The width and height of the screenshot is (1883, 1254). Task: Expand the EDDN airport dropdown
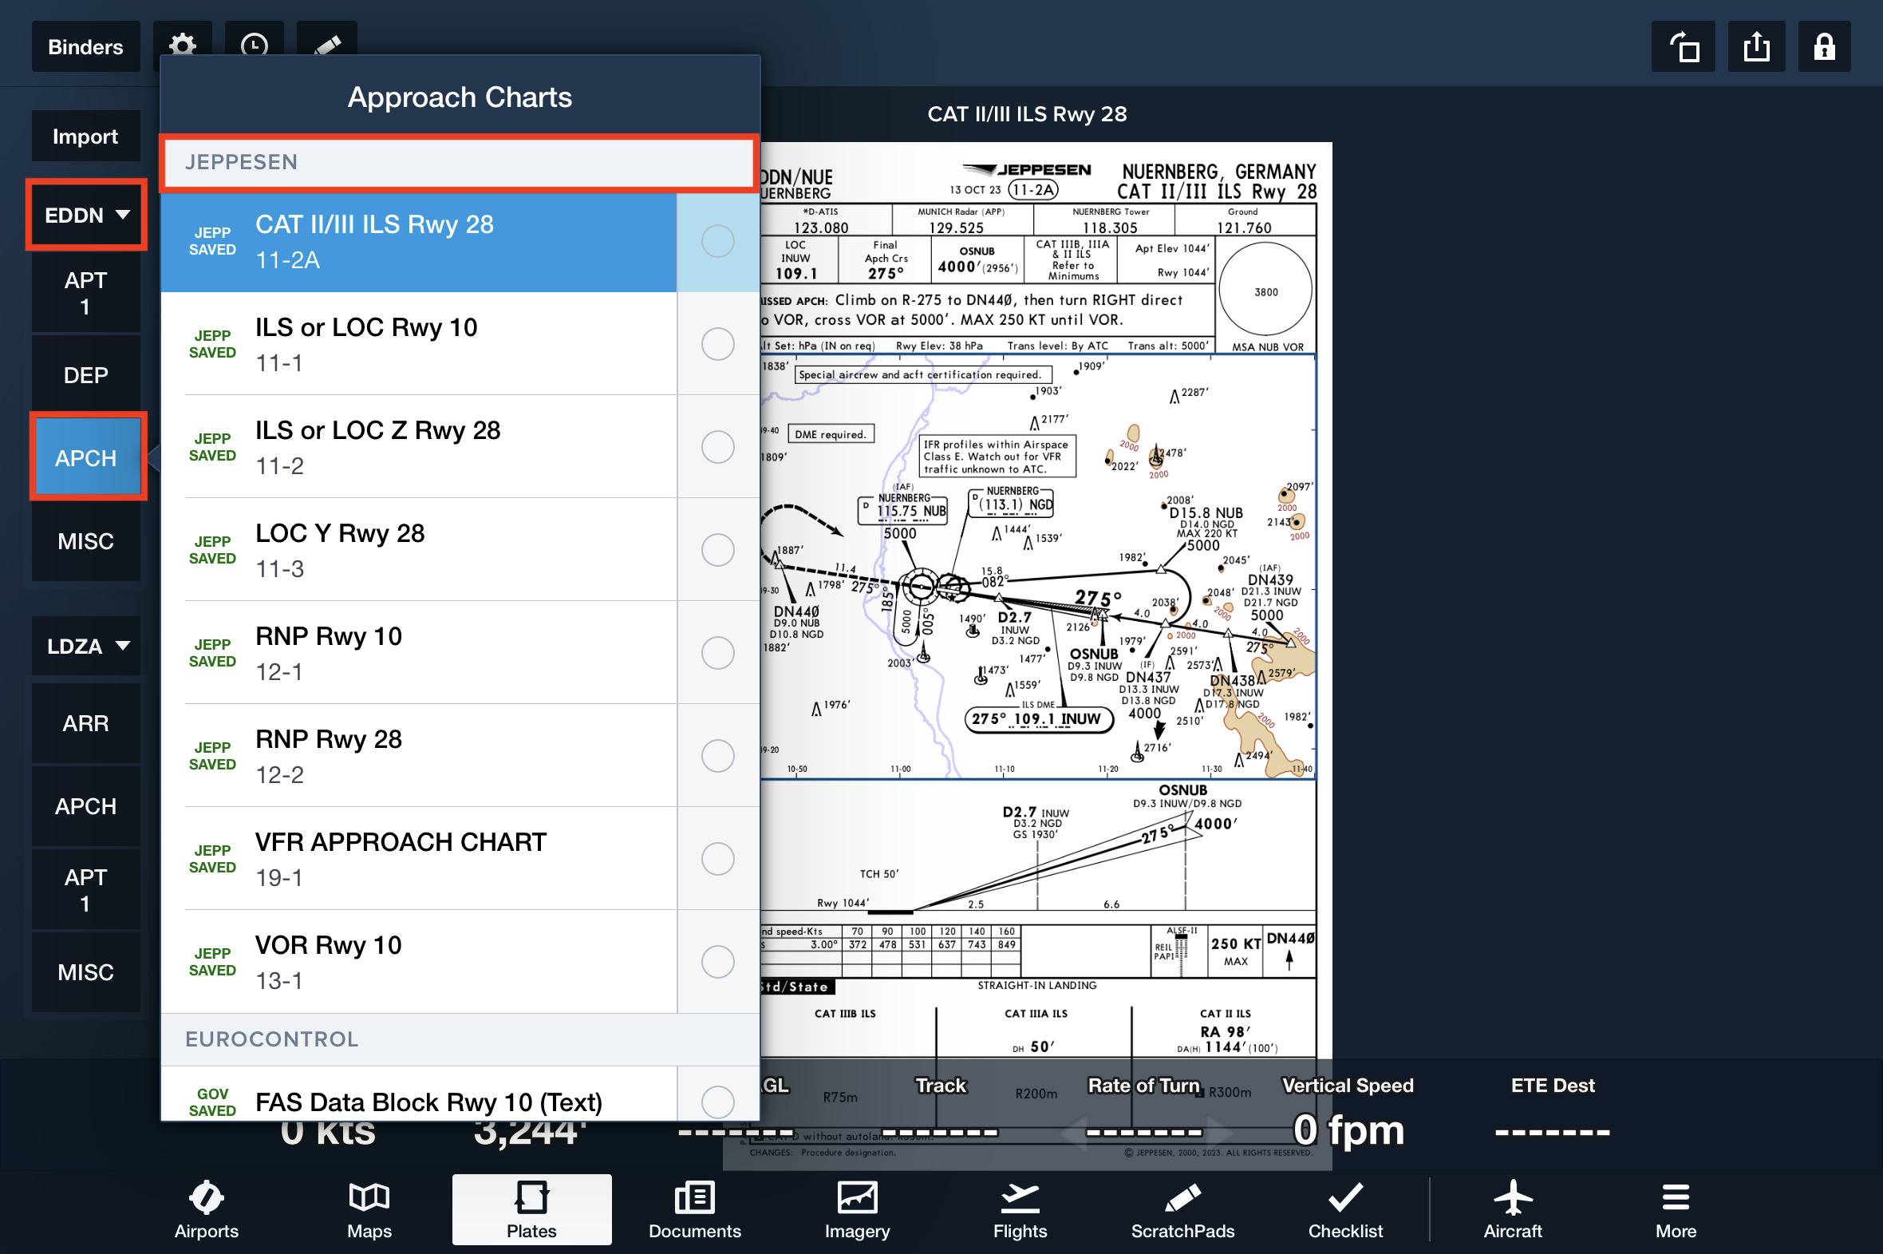coord(86,216)
